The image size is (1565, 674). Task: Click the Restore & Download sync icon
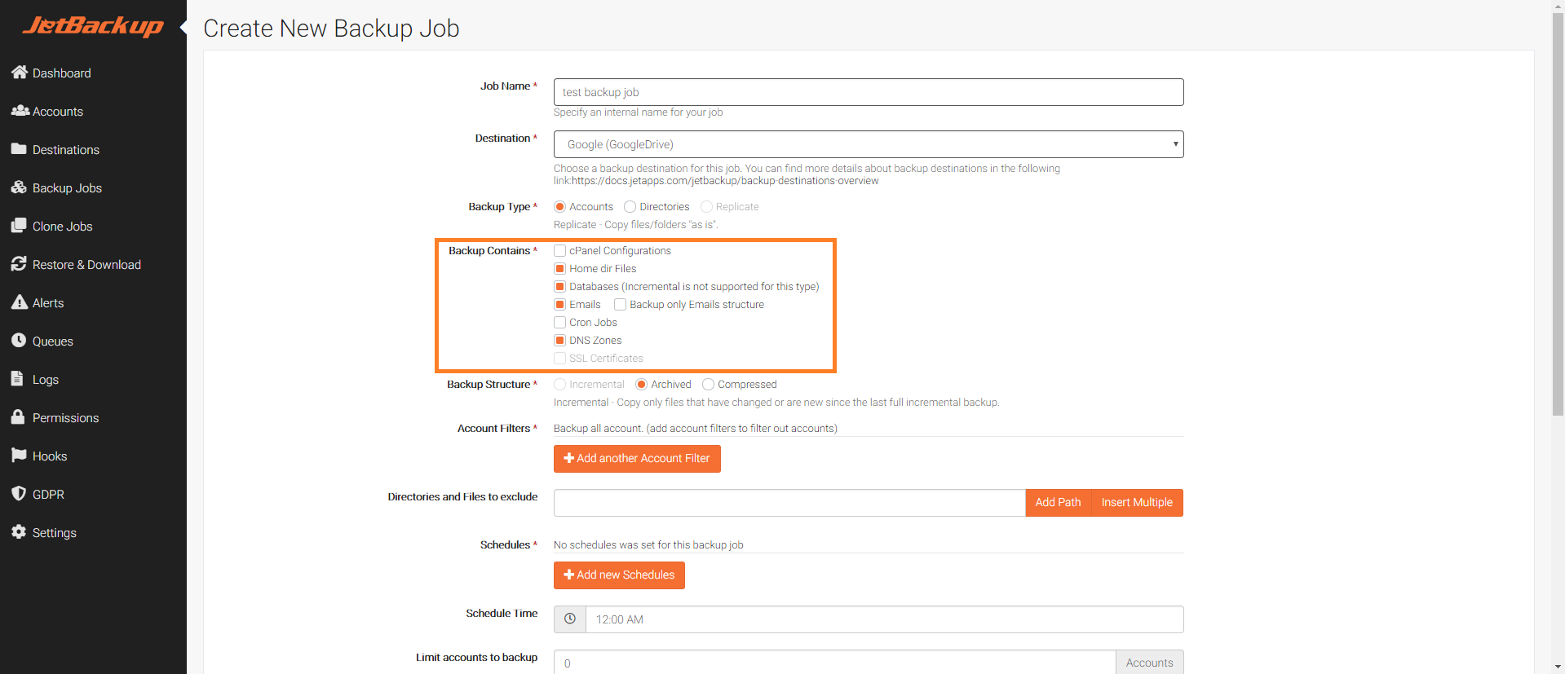[19, 264]
